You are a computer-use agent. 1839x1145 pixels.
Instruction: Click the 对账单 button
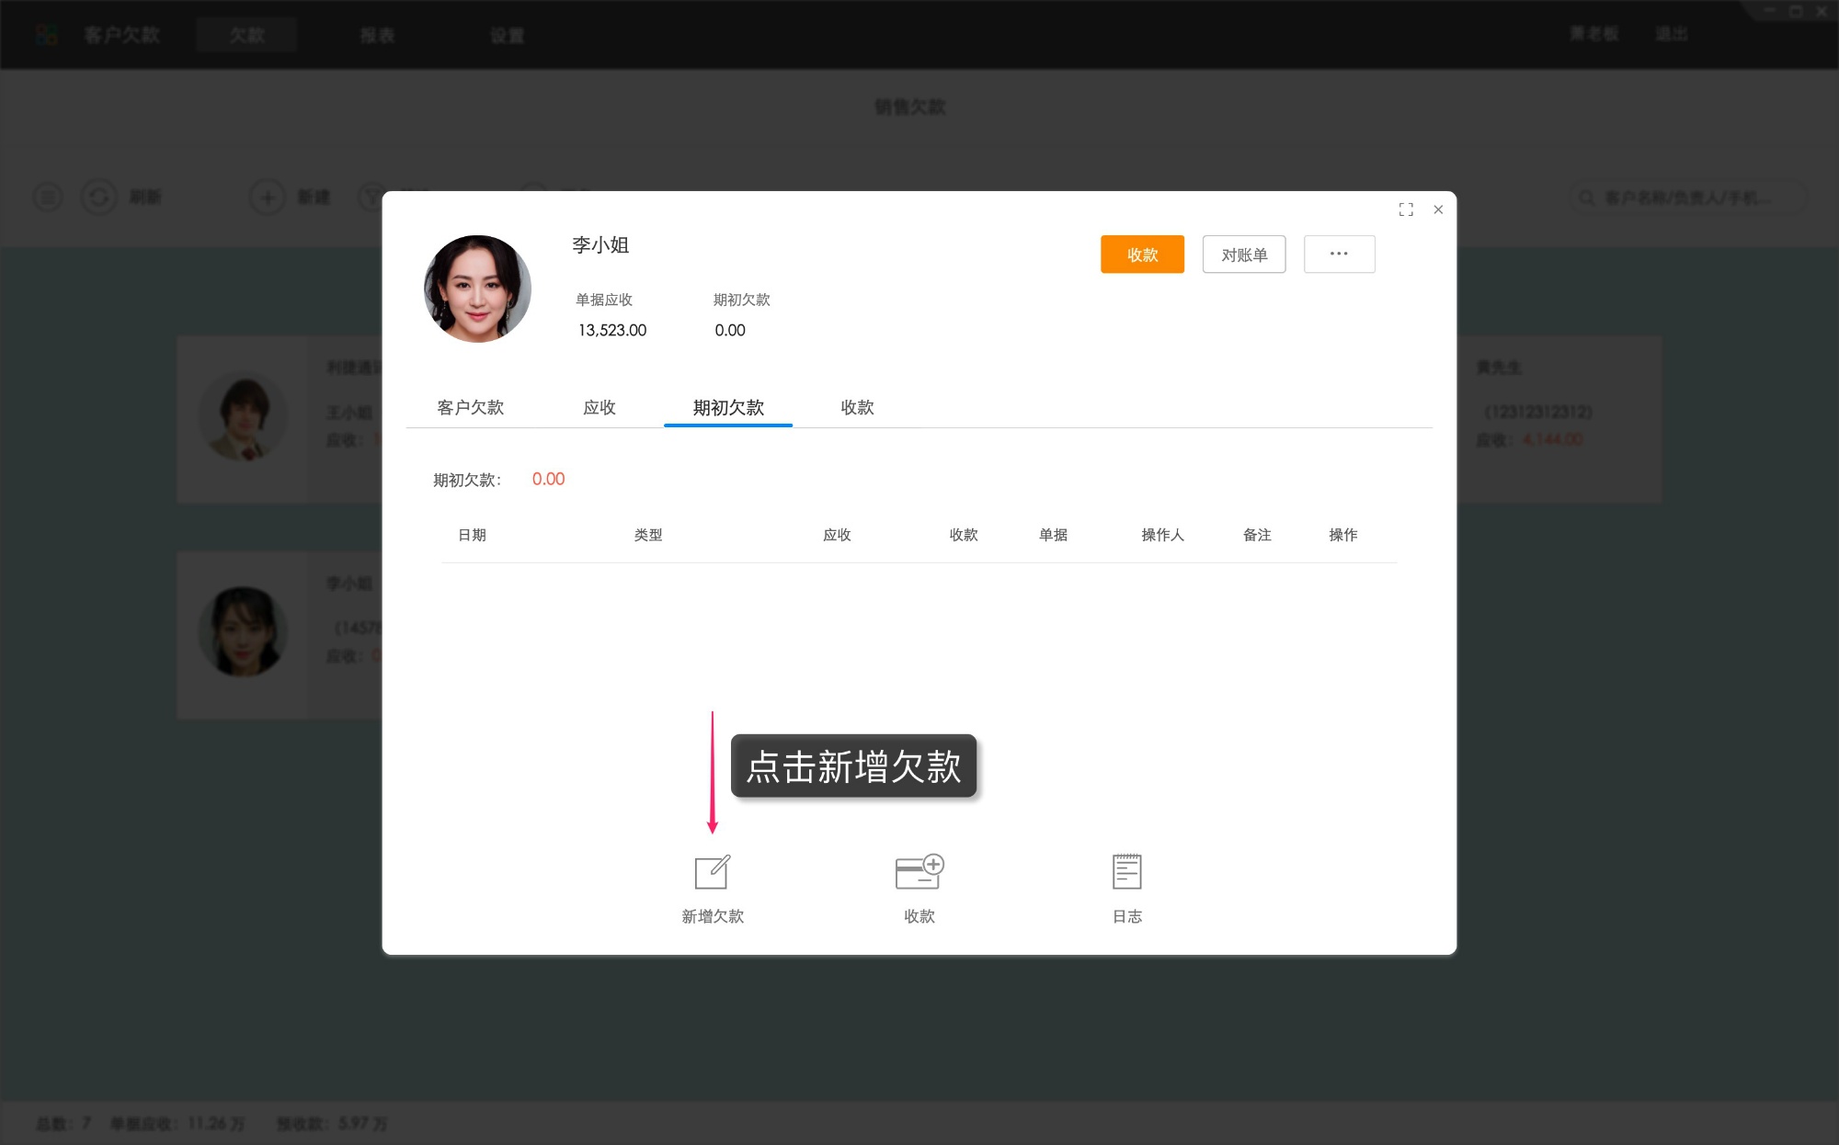(x=1243, y=254)
